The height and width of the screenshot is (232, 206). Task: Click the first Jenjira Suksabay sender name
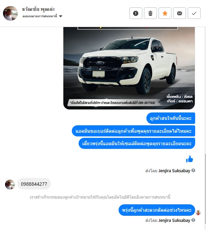[174, 171]
